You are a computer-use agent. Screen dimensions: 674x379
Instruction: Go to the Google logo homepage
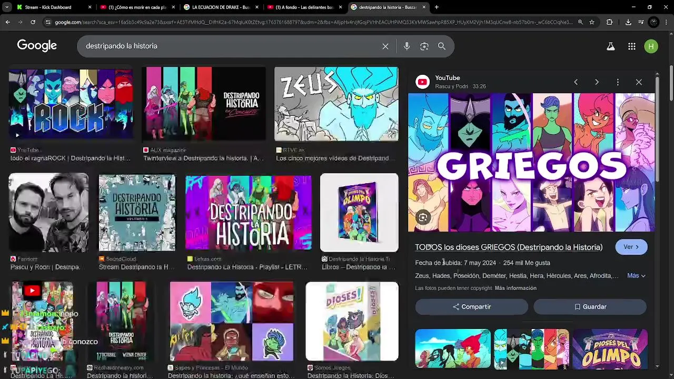(x=37, y=46)
